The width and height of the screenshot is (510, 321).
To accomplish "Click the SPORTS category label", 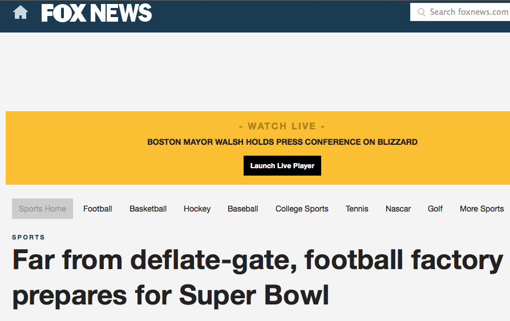I will pyautogui.click(x=29, y=237).
